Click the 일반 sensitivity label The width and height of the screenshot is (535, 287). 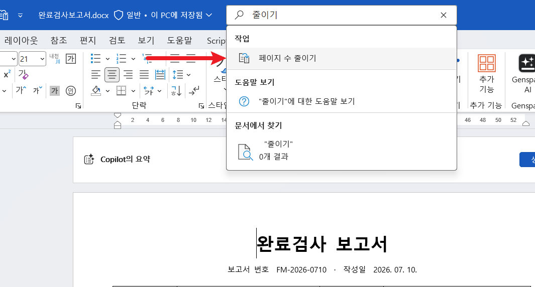coord(127,15)
